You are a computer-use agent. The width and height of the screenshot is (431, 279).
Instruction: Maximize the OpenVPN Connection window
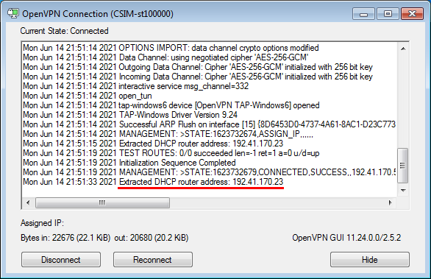tap(388, 14)
